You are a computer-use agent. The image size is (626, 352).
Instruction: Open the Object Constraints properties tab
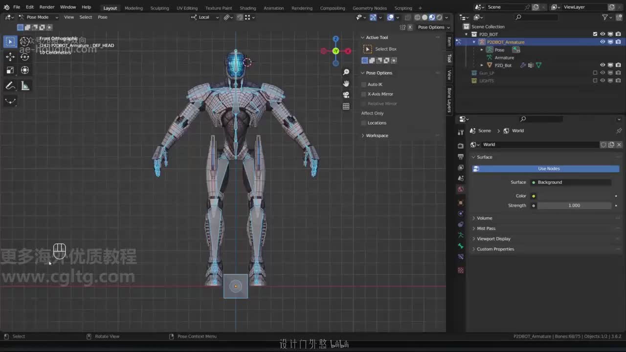coord(461,224)
